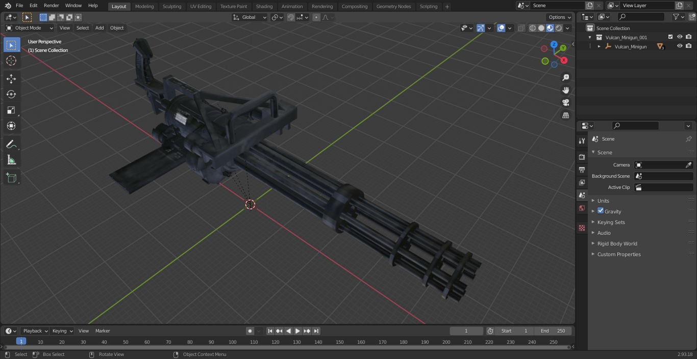Open the File menu
This screenshot has height=359, width=697.
pos(19,6)
